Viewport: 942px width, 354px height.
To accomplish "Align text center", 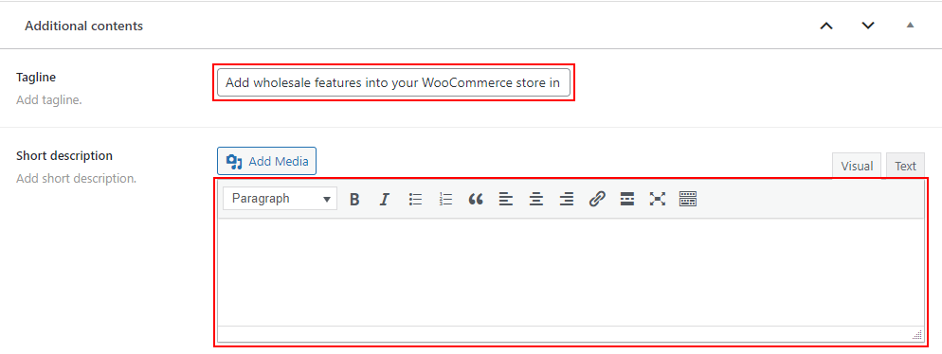I will 535,199.
